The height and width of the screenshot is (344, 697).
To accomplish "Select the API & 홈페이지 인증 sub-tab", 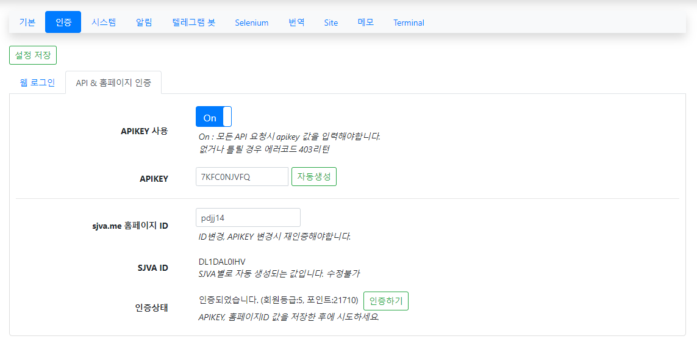I will [x=113, y=82].
